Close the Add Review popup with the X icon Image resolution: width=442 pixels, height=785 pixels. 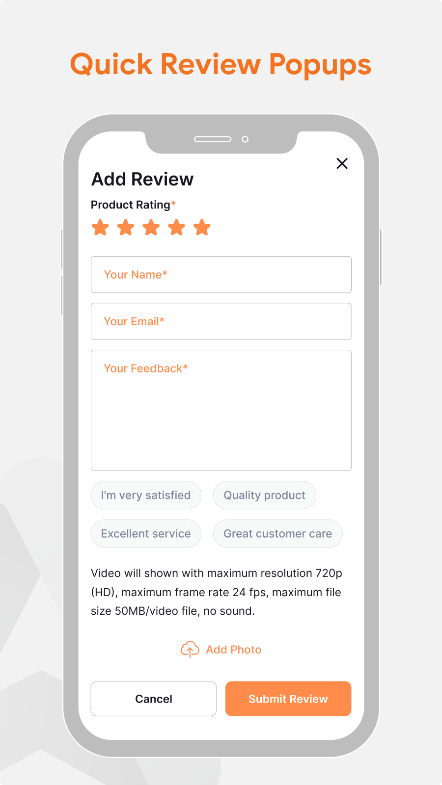point(342,163)
